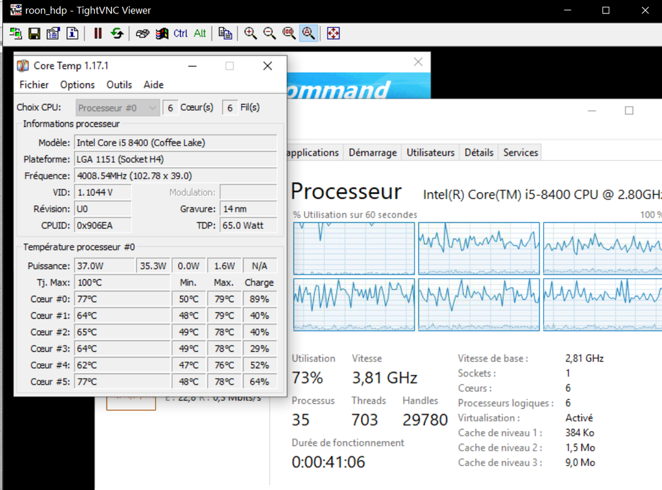This screenshot has width=662, height=490.
Task: Maximize the TightVNC Viewer window
Action: click(606, 10)
